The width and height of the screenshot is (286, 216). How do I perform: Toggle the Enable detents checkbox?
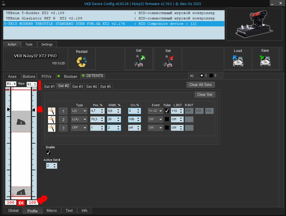(48, 153)
